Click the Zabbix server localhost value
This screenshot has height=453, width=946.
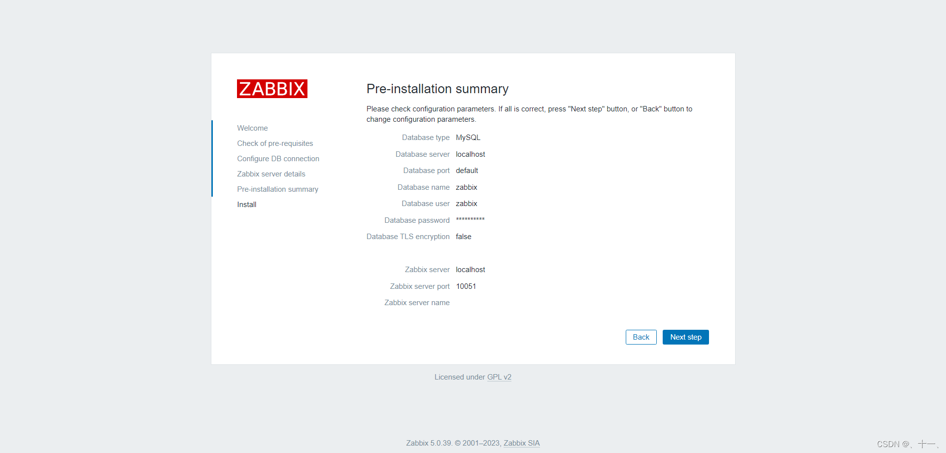471,270
